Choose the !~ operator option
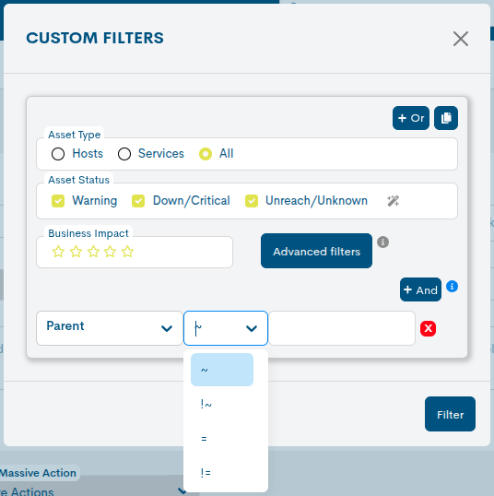 click(x=222, y=404)
